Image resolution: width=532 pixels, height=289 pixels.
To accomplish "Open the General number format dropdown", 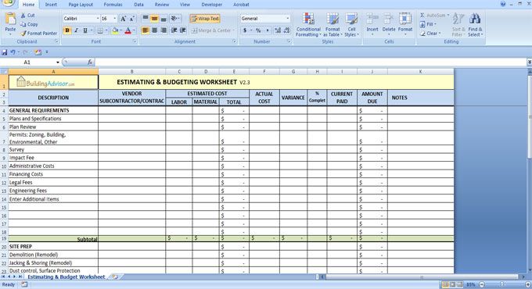I will click(x=288, y=19).
